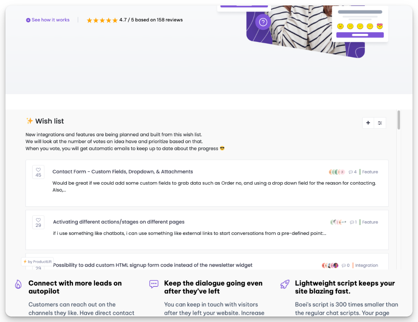Open comments on the Contact Form idea

[353, 172]
